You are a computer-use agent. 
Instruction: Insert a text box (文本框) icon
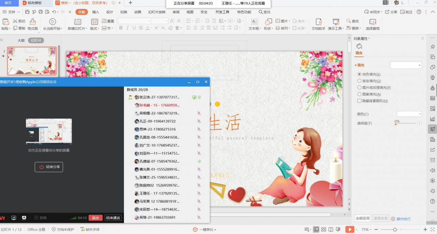click(254, 22)
